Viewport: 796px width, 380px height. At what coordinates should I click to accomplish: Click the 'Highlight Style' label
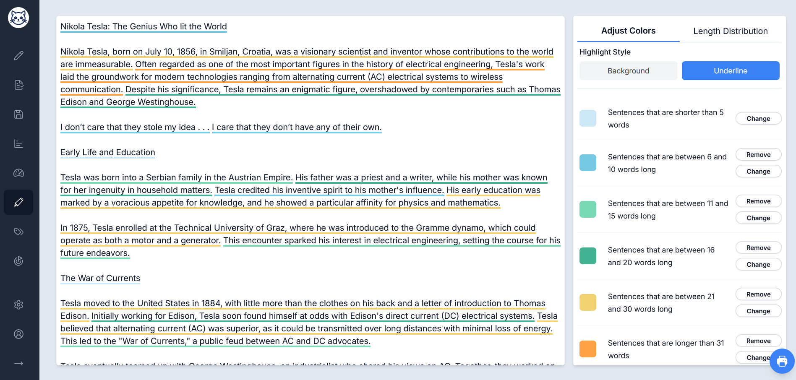click(x=605, y=52)
